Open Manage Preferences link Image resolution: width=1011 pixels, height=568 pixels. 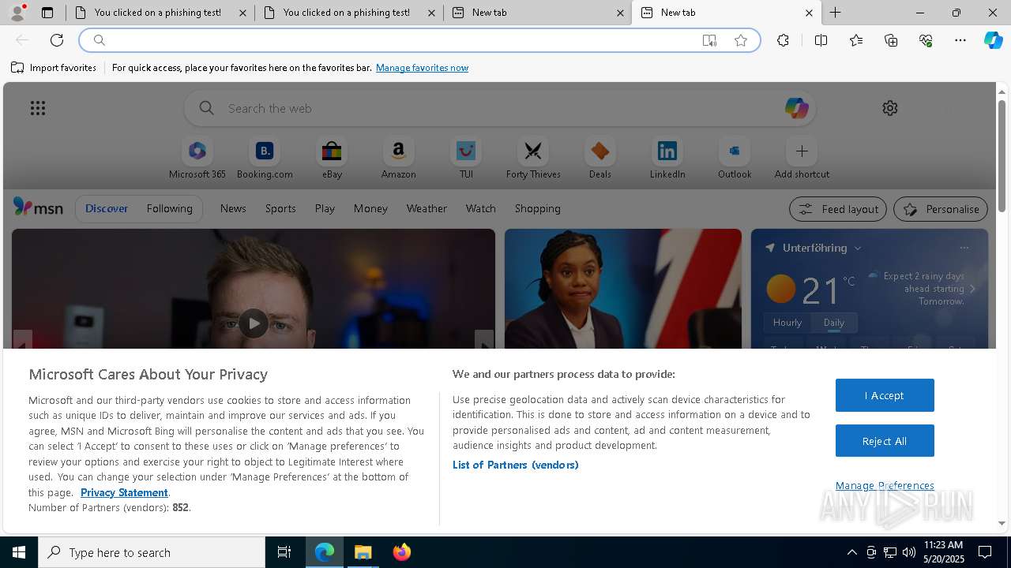(885, 485)
